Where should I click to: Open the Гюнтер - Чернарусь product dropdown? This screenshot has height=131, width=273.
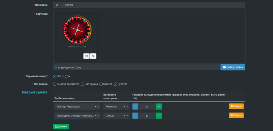pyautogui.click(x=77, y=107)
